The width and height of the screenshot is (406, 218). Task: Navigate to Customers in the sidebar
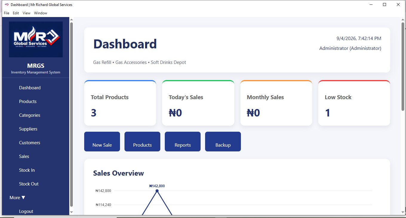[30, 143]
